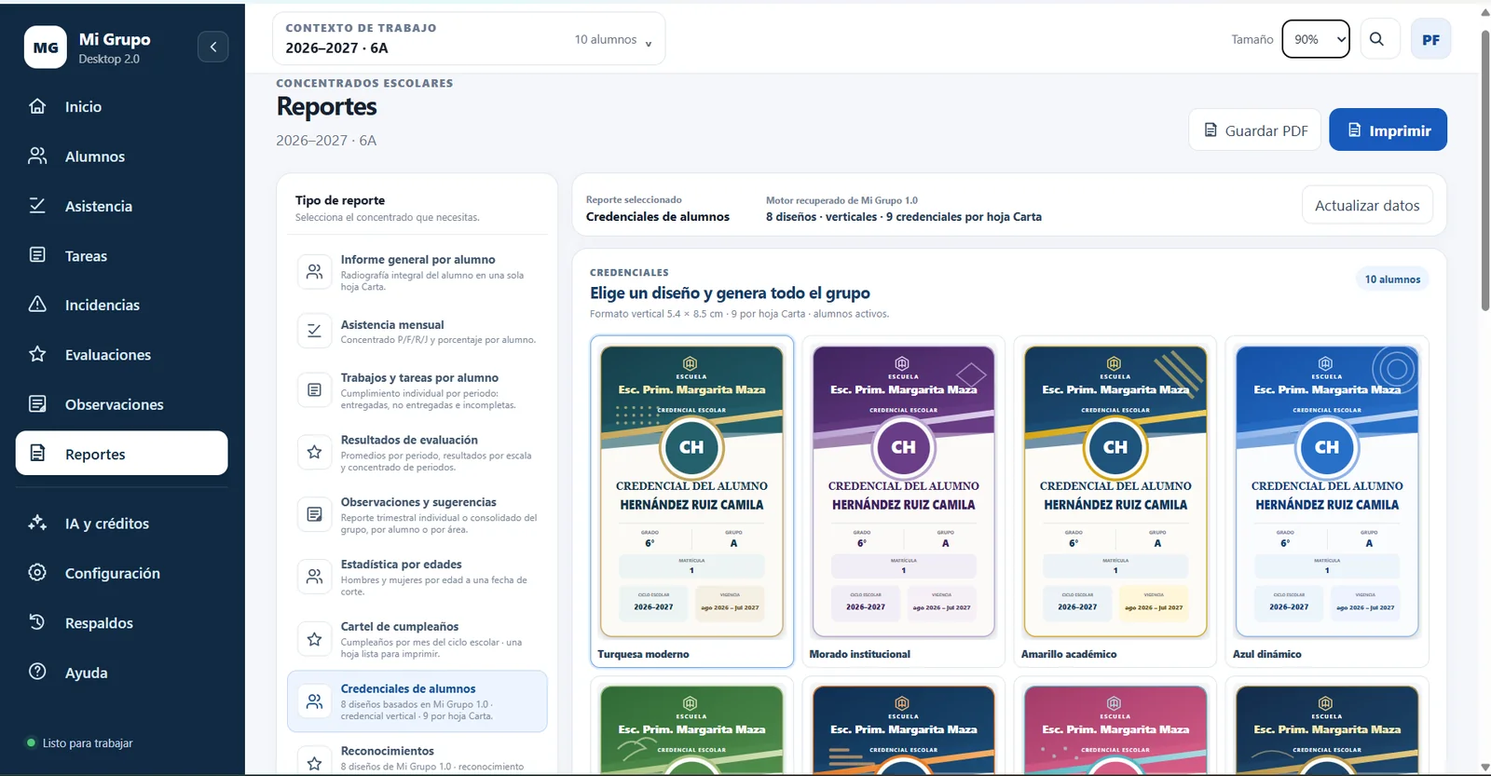Screen dimensions: 1491x776
Task: Select the Azul dinámico credential design
Action: [1326, 501]
